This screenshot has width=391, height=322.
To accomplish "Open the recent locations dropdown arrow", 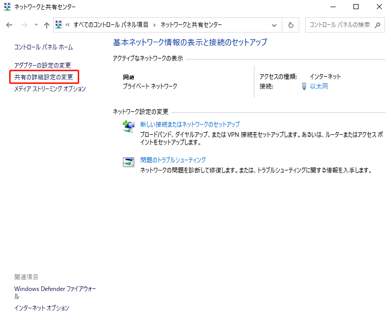I will coord(36,25).
